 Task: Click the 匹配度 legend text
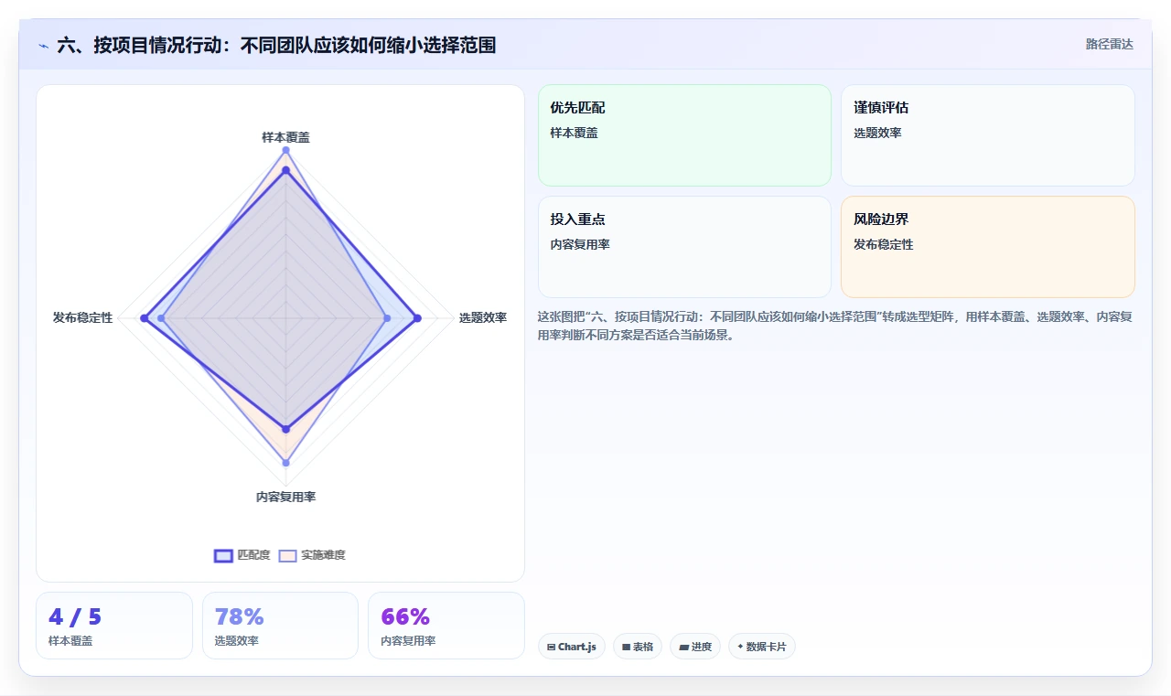(x=253, y=555)
